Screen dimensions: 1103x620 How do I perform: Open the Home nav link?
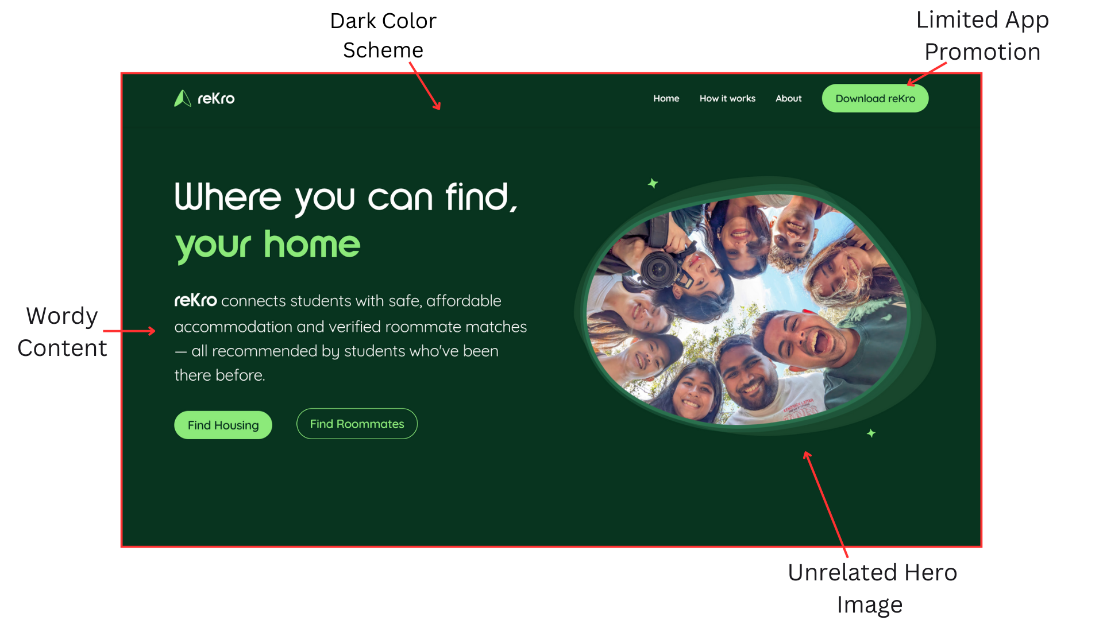[666, 98]
